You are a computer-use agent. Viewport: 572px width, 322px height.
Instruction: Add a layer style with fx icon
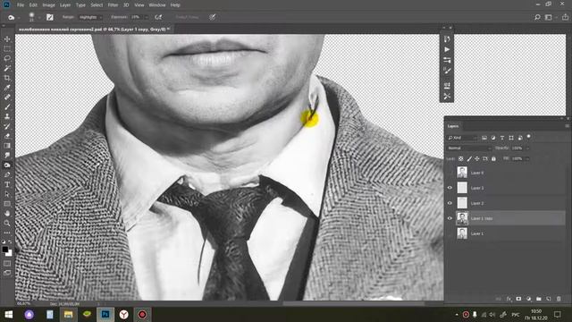509,299
